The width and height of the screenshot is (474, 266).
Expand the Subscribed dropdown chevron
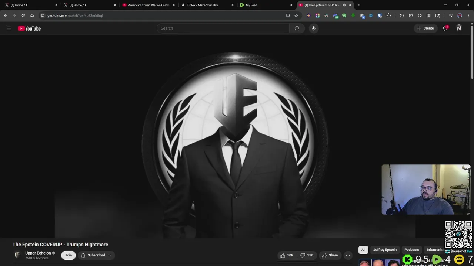point(109,255)
